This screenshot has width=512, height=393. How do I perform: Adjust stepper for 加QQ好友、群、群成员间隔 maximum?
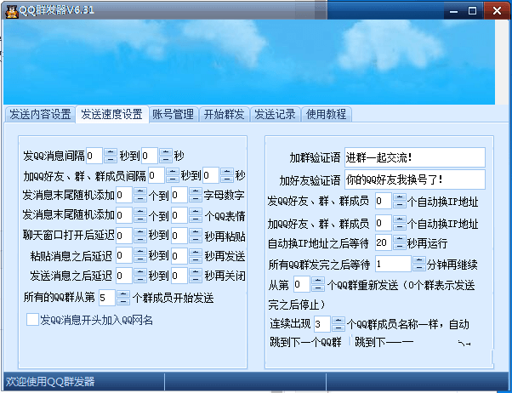click(227, 175)
